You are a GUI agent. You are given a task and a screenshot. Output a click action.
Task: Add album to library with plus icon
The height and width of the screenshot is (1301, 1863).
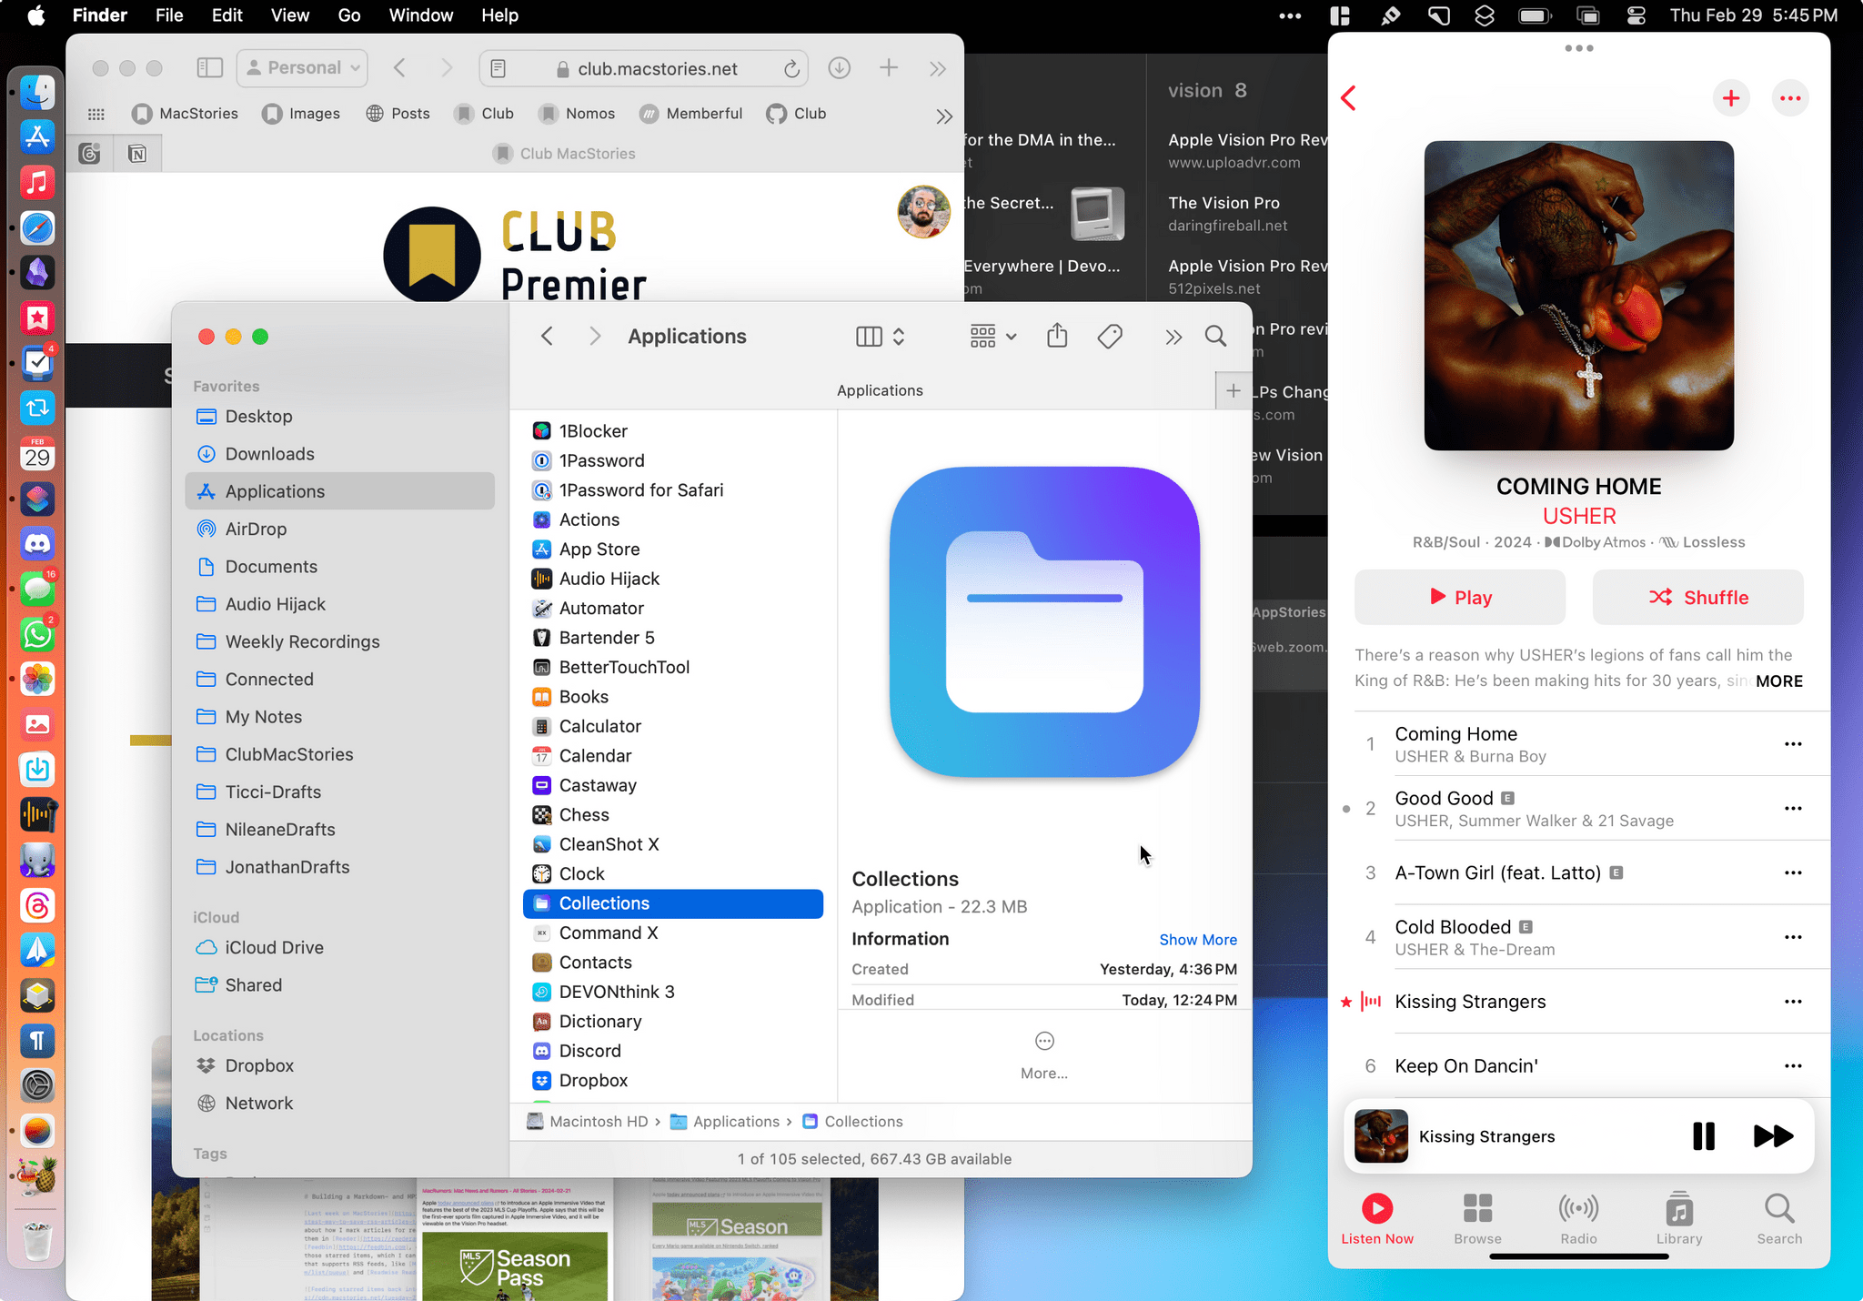(1731, 98)
